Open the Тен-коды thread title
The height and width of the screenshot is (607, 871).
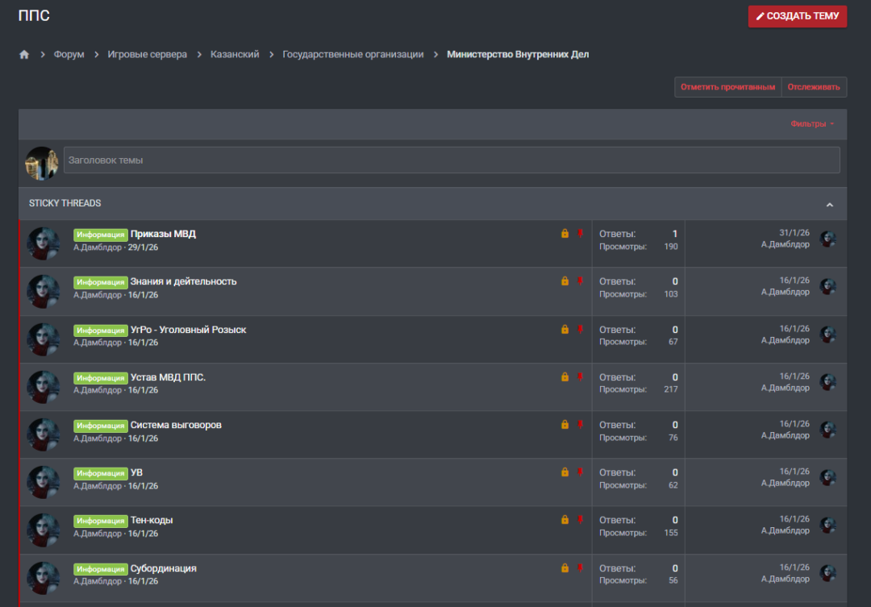click(x=152, y=520)
